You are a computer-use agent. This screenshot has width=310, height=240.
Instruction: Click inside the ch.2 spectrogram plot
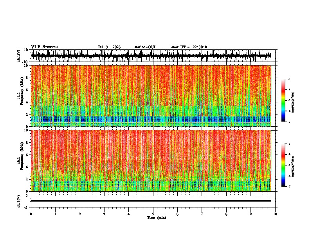coord(151,161)
